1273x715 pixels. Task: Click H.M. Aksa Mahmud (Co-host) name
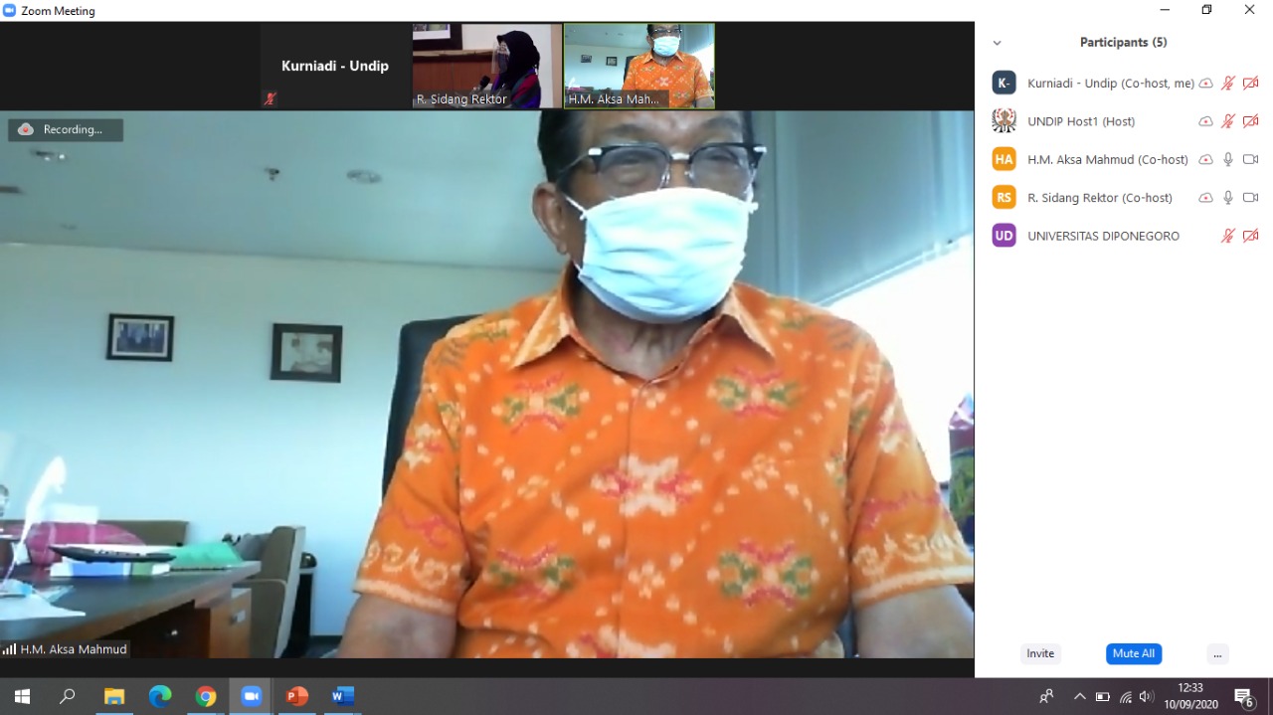tap(1108, 159)
